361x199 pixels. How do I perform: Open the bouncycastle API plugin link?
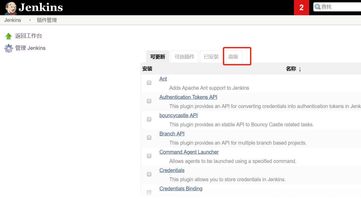tap(178, 115)
